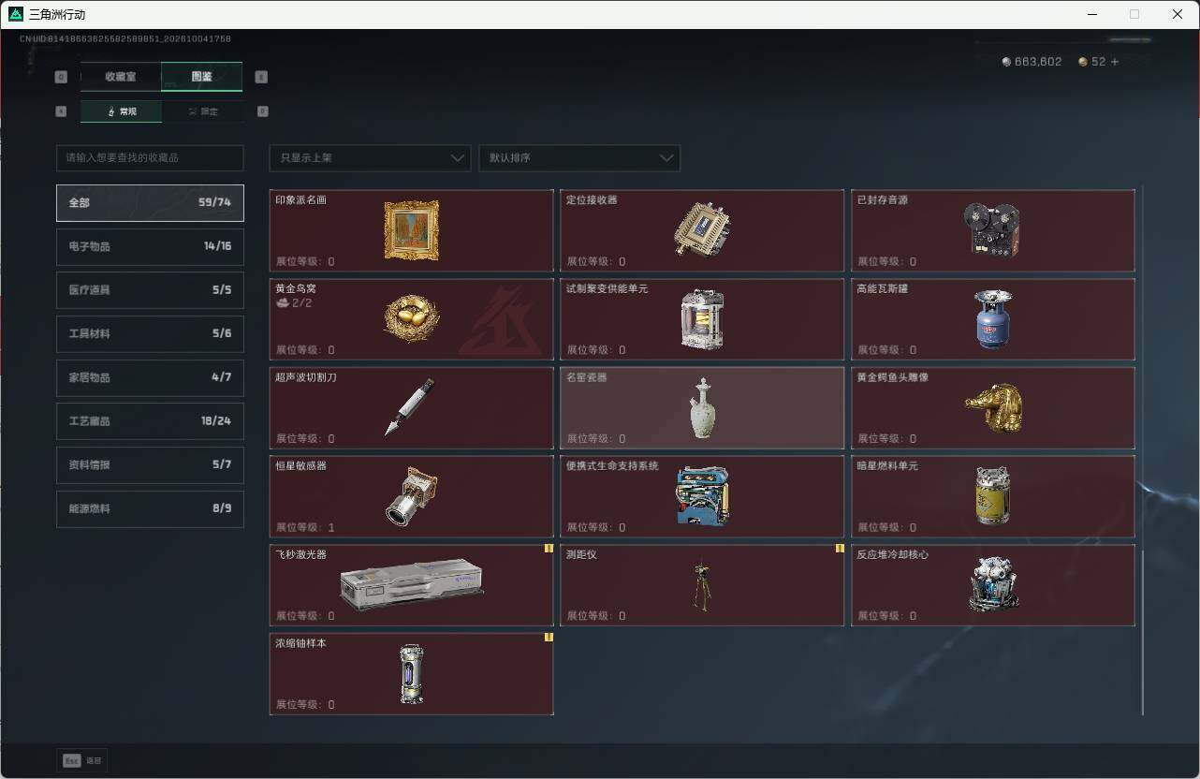1200x779 pixels.
Task: Filter by 电子物品 category
Action: [x=150, y=246]
